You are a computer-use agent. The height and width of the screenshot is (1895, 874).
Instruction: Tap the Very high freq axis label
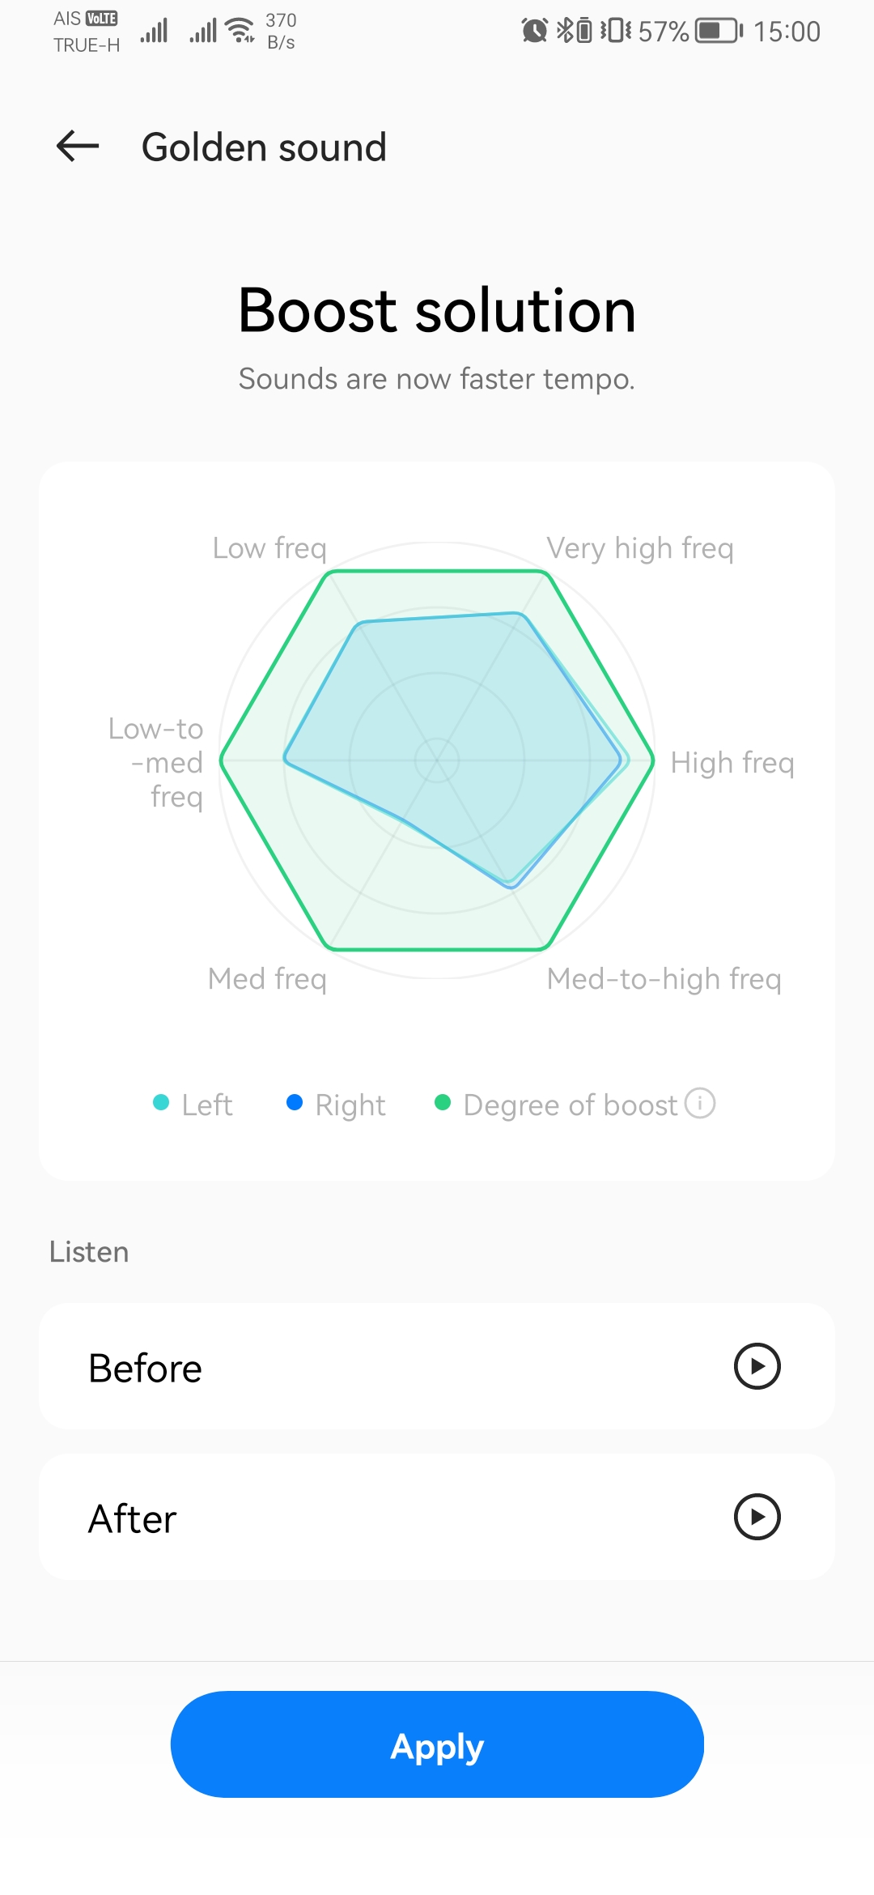pyautogui.click(x=640, y=548)
